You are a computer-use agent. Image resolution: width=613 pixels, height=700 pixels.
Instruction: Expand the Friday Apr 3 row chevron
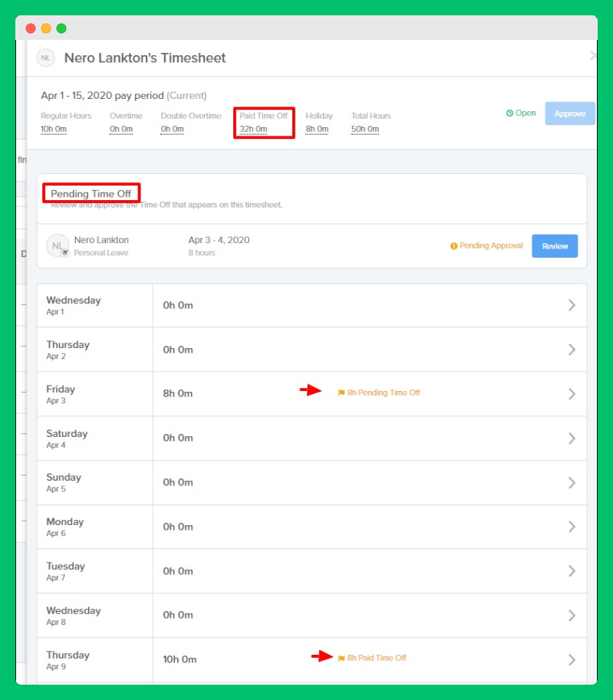point(572,394)
